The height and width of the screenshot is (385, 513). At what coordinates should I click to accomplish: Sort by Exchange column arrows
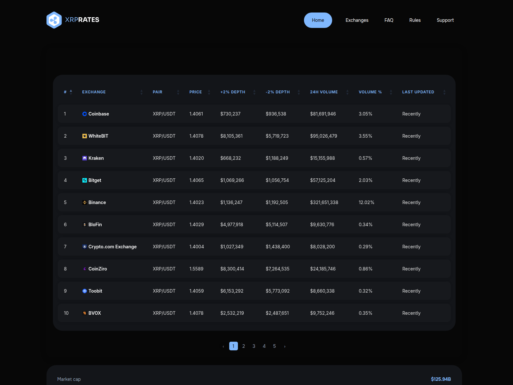pos(141,92)
